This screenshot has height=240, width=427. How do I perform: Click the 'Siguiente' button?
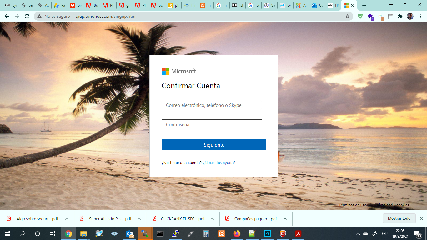pyautogui.click(x=214, y=145)
